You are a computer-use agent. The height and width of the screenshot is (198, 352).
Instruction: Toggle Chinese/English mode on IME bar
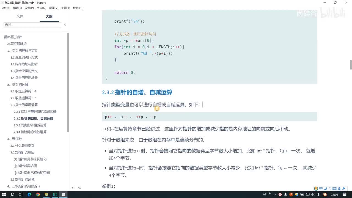point(321,188)
